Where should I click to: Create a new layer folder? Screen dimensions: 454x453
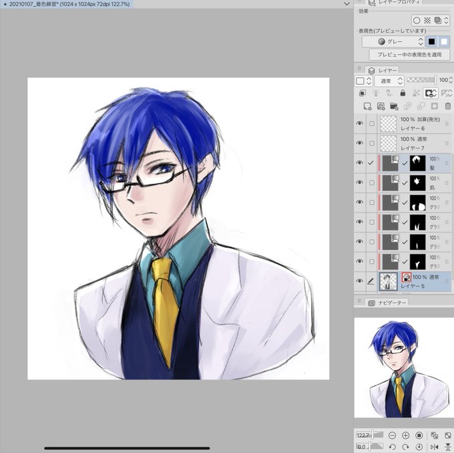tap(394, 106)
